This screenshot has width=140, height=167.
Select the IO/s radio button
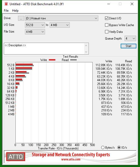[x=119, y=148]
